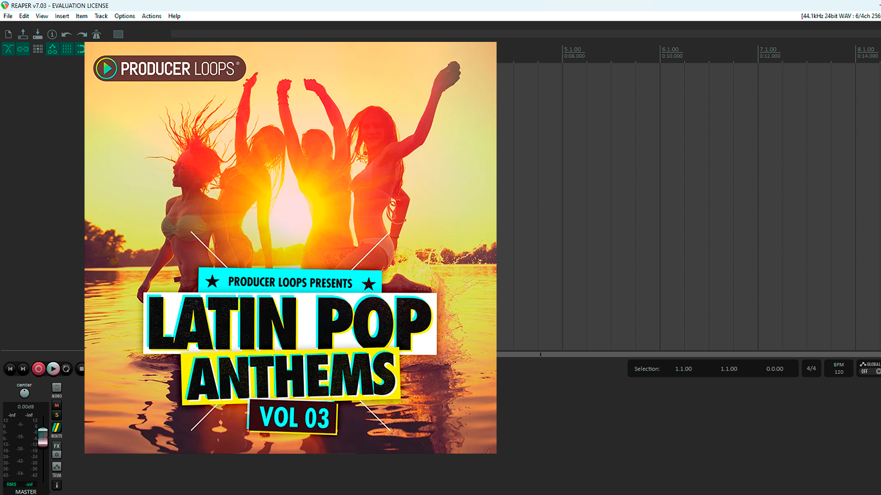Click the MASTER track label
Image resolution: width=881 pixels, height=495 pixels.
click(x=26, y=492)
